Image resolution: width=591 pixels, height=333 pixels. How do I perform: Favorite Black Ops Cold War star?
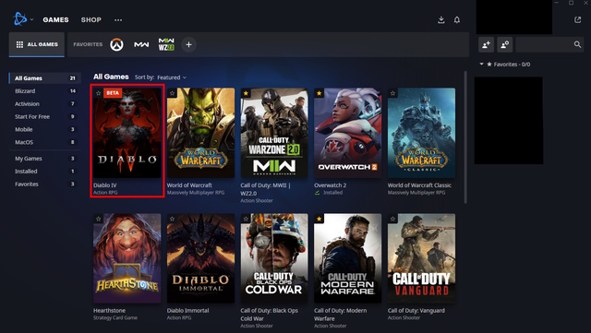point(246,219)
